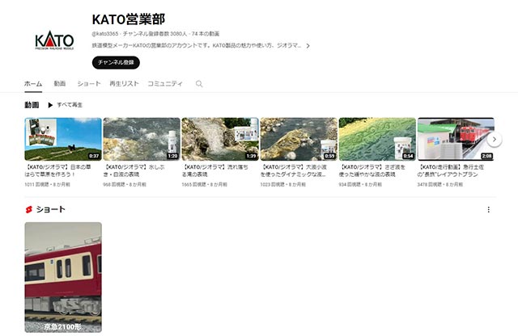Click the 74本の動画 count text
518x336 pixels.
pos(206,34)
